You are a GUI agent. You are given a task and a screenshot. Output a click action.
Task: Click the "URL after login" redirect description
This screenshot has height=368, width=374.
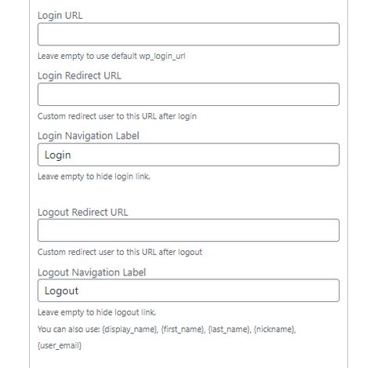click(x=117, y=116)
